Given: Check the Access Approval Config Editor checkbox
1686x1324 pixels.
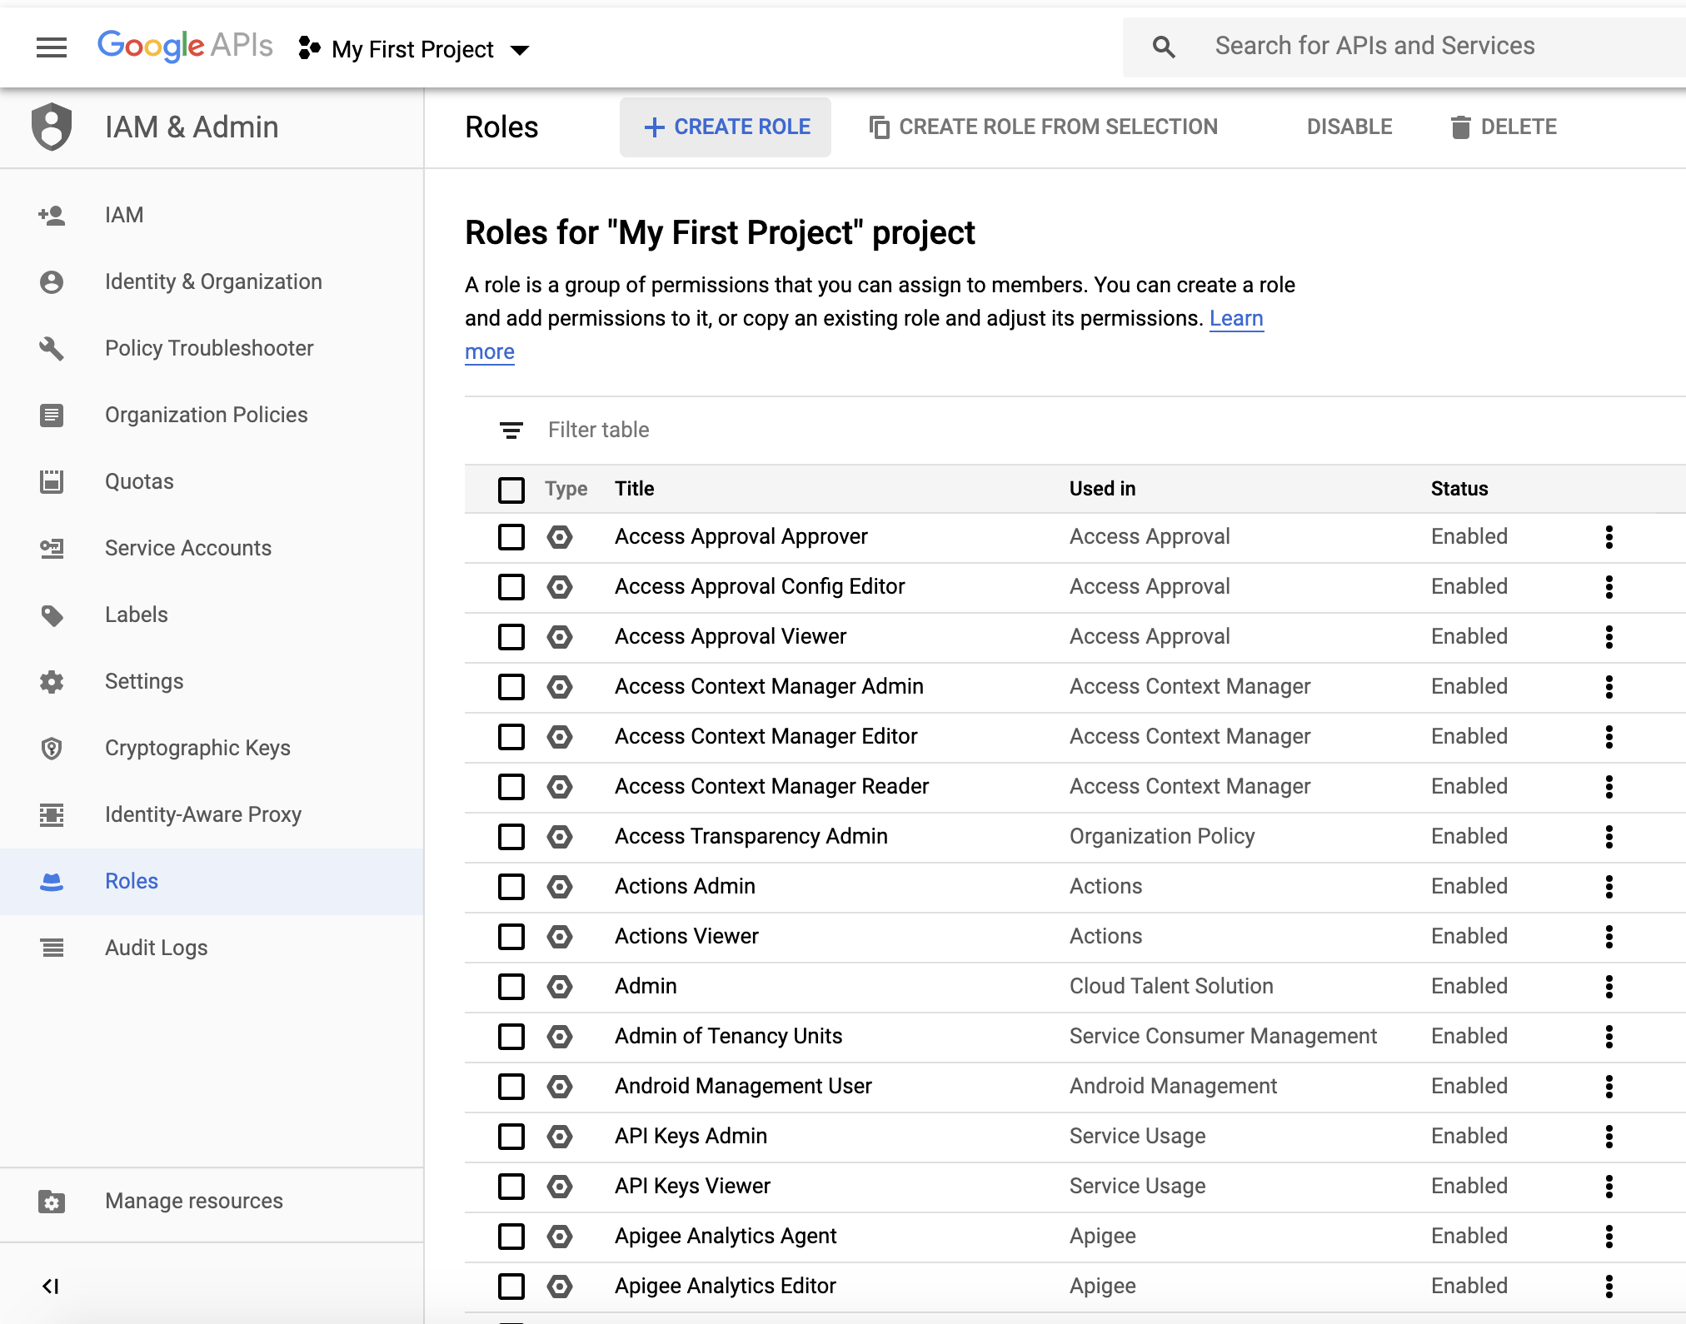Looking at the screenshot, I should pyautogui.click(x=511, y=587).
